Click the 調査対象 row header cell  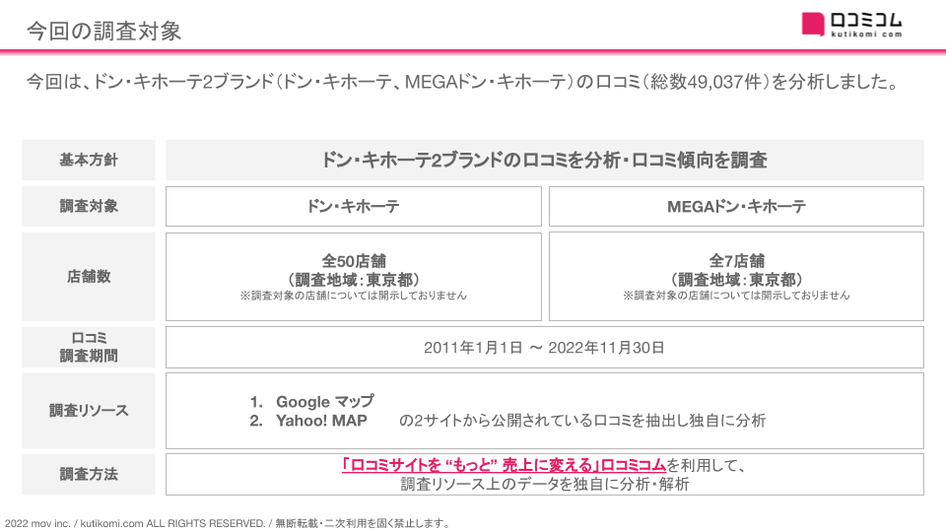89,206
